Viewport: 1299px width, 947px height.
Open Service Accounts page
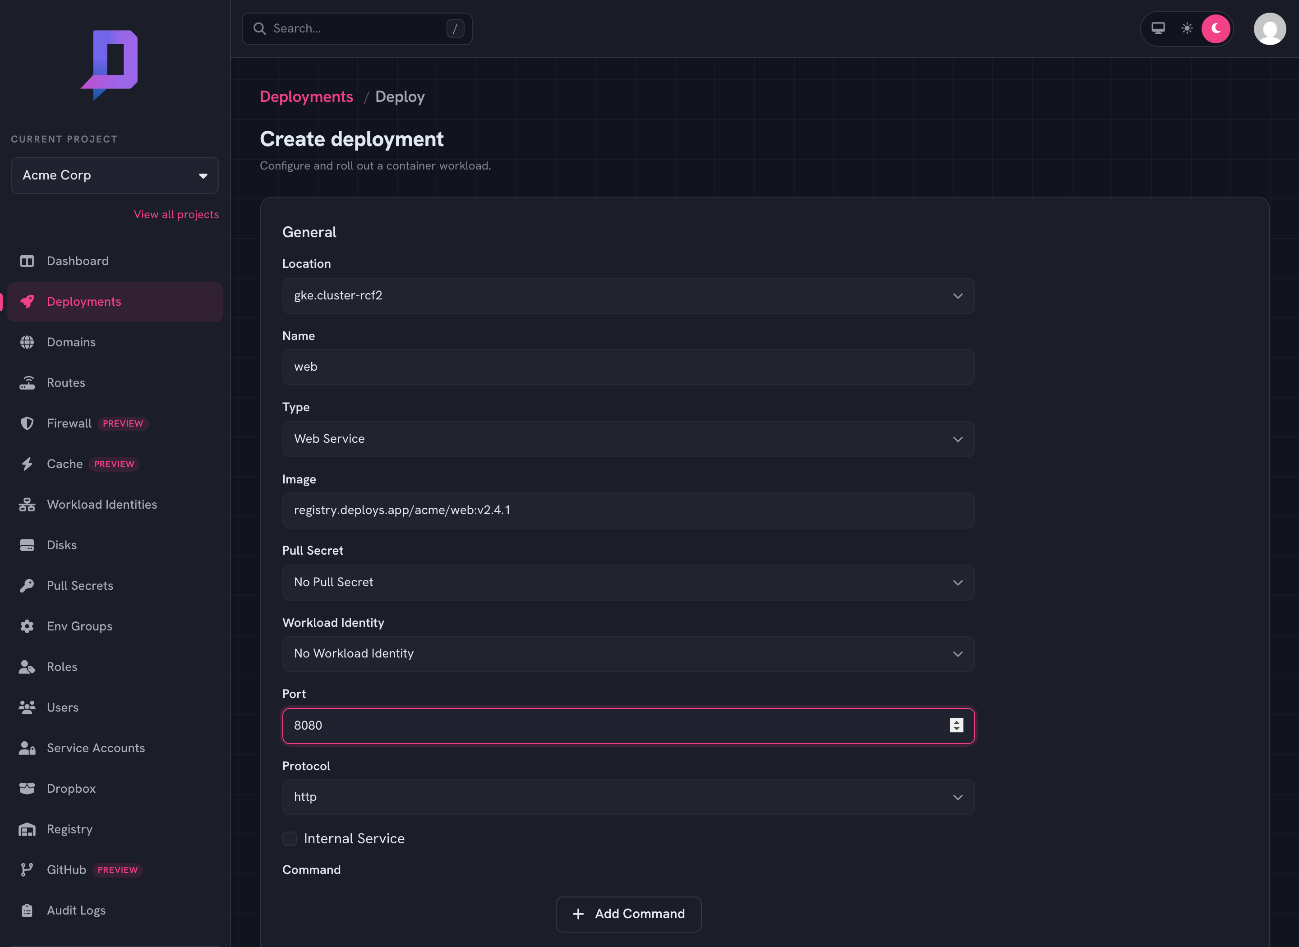[x=115, y=748]
